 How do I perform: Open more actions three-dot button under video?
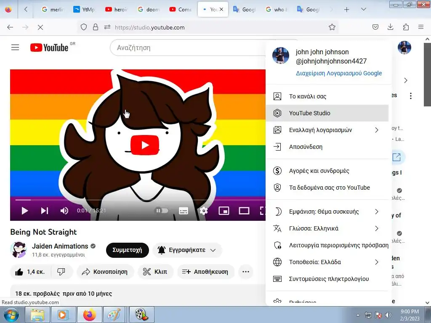[x=246, y=272]
